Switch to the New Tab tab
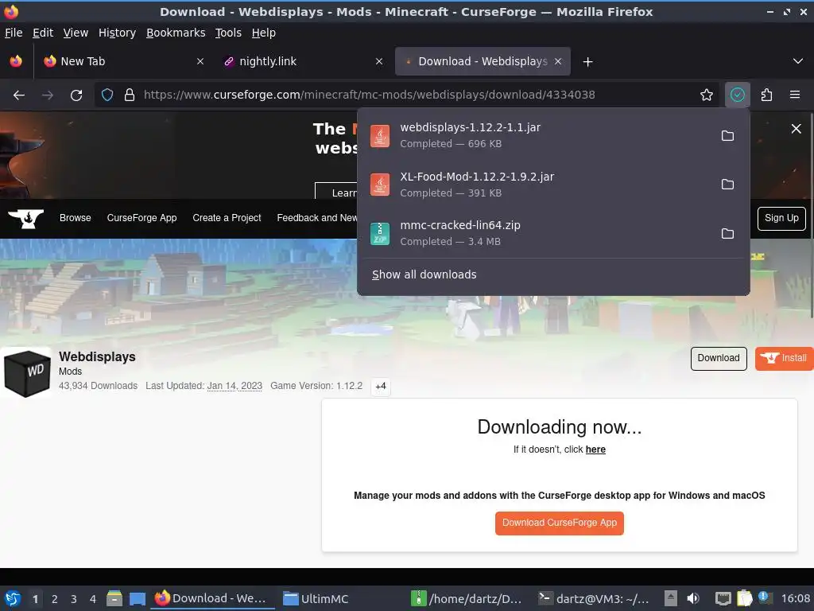The height and width of the screenshot is (611, 814). (x=125, y=61)
